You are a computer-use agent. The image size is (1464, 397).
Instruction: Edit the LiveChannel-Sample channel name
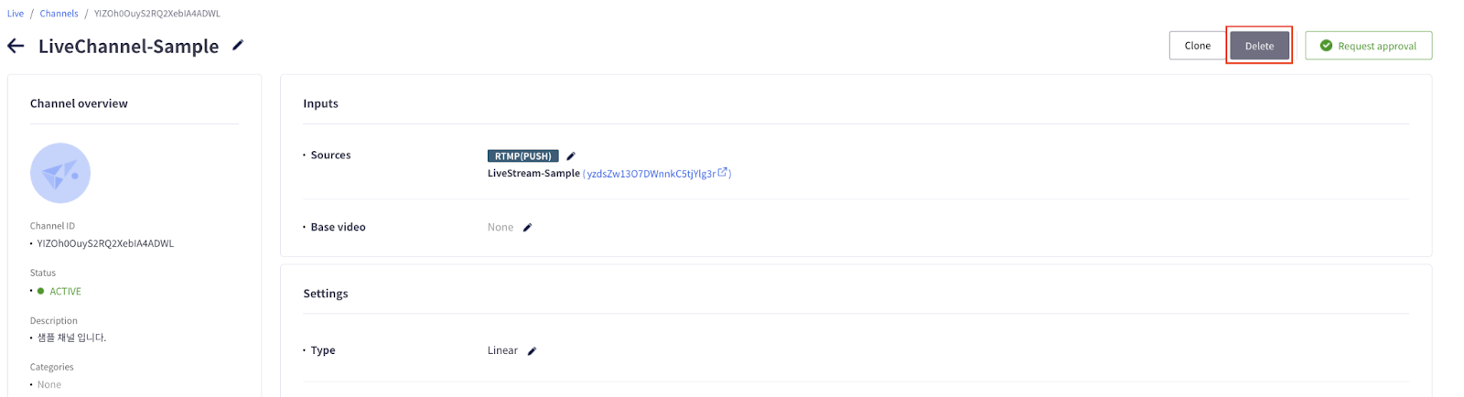(238, 45)
